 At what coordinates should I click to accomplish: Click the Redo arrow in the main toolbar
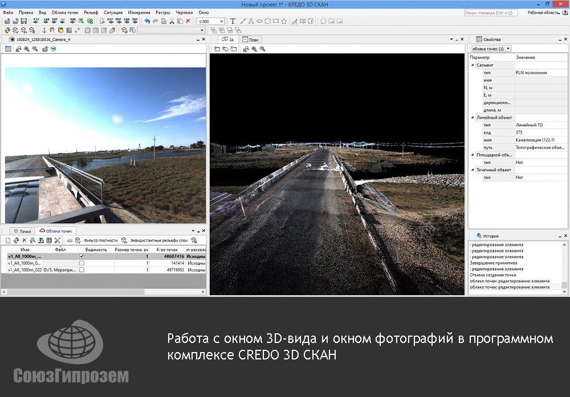coord(156,21)
